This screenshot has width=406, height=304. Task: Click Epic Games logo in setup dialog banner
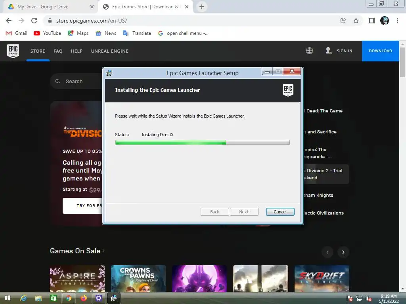click(x=288, y=90)
